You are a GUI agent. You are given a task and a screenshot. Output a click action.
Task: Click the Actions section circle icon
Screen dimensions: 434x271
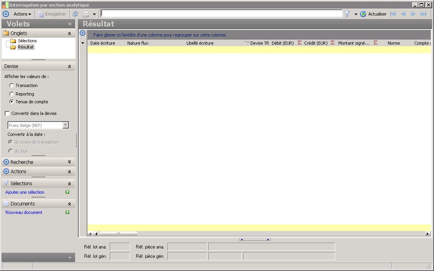coord(6,171)
